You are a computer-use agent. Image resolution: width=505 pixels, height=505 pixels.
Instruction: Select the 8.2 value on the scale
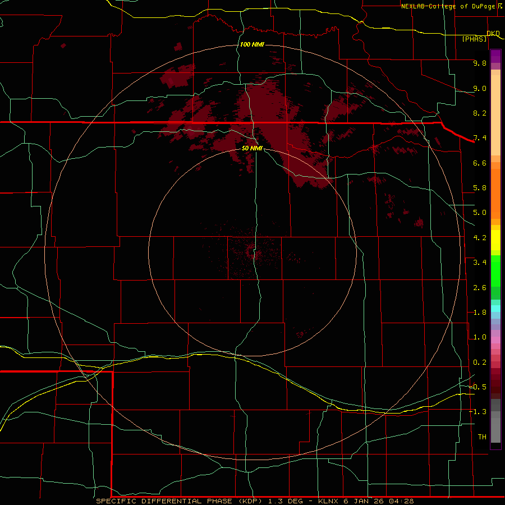pyautogui.click(x=480, y=113)
